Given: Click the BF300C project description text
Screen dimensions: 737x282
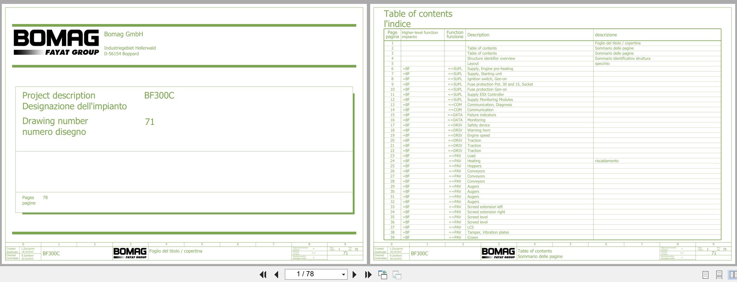Looking at the screenshot, I should pos(159,96).
